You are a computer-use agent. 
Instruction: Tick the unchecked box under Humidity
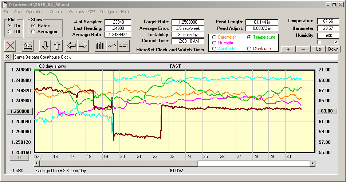pos(319,42)
